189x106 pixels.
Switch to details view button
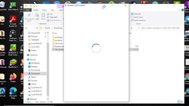pyautogui.click(x=179, y=102)
